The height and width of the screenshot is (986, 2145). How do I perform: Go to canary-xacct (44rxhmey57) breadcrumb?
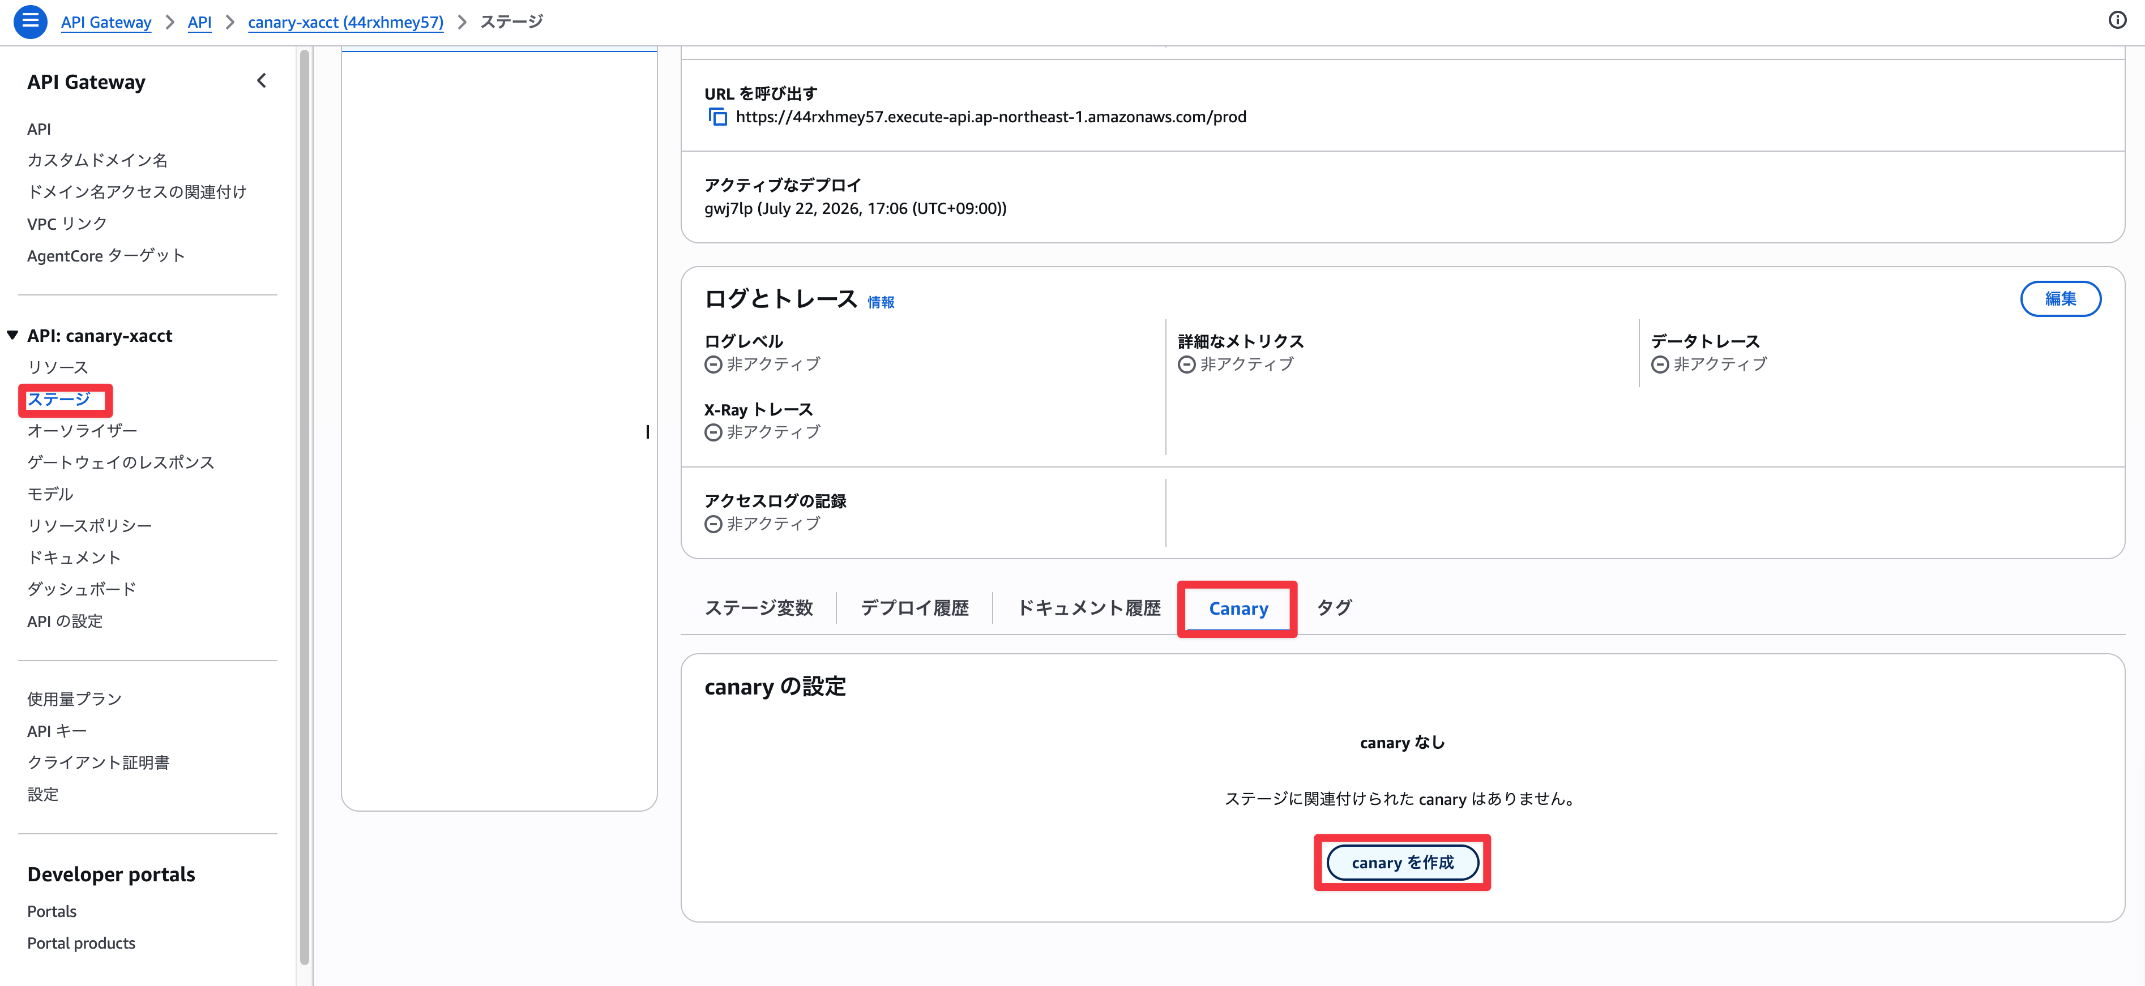(x=345, y=22)
